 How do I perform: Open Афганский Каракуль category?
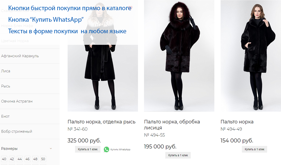[20, 56]
